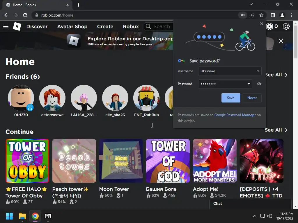Open the Create menu item
The image size is (298, 223).
pyautogui.click(x=105, y=26)
